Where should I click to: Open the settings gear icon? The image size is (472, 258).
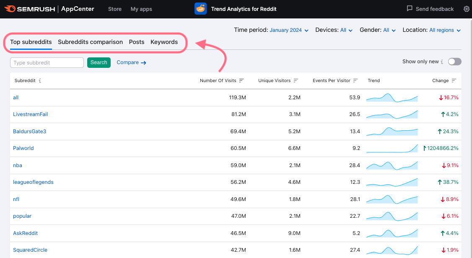coord(466,9)
